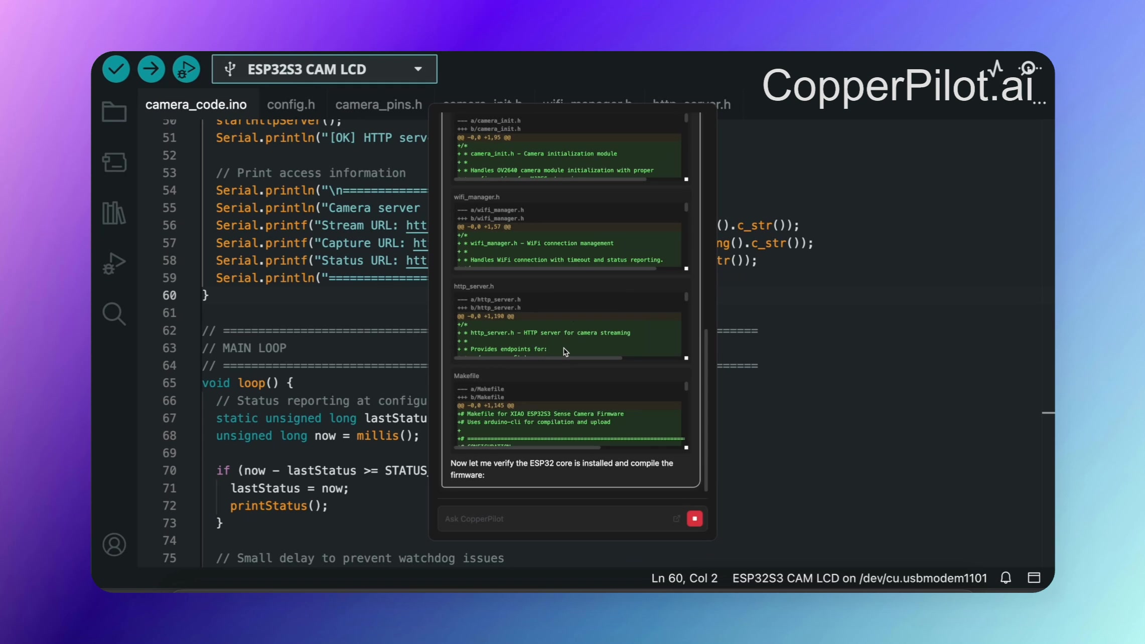This screenshot has width=1145, height=644.
Task: Open the Search sidebar panel
Action: click(114, 314)
